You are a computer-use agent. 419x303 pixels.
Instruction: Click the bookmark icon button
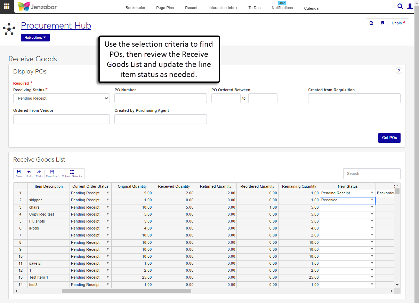(x=382, y=23)
